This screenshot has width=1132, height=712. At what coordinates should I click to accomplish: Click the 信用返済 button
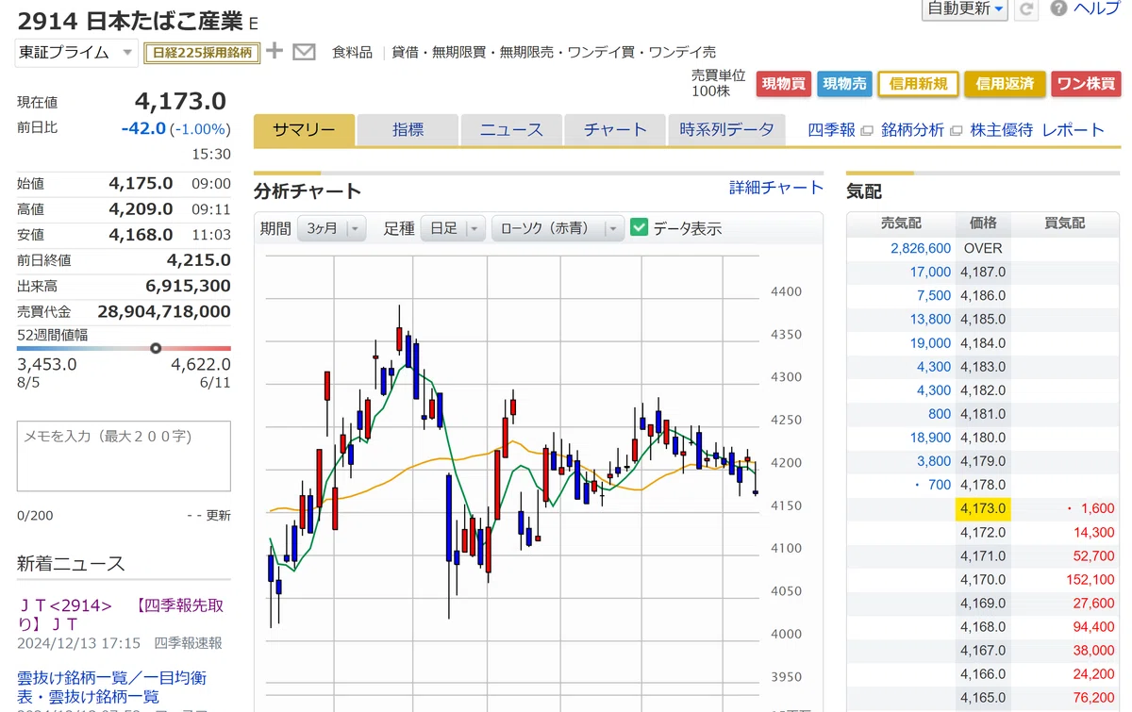pyautogui.click(x=1005, y=84)
